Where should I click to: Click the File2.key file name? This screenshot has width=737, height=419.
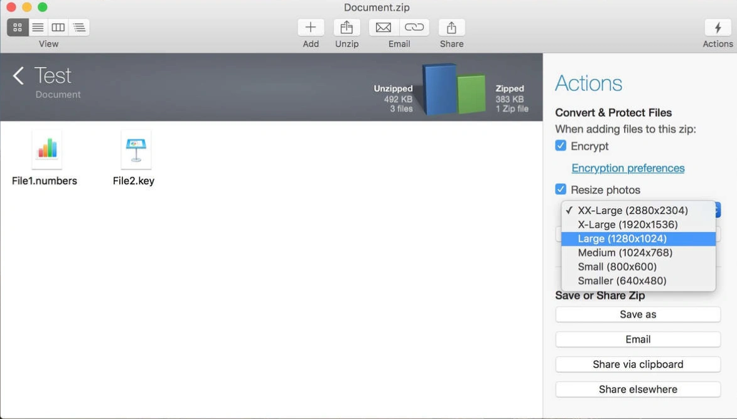(x=134, y=181)
